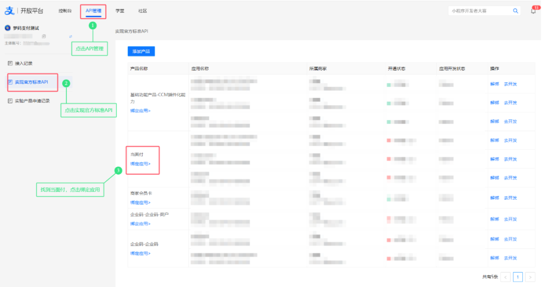Click 解绑 in the first table row
This screenshot has width=549, height=287.
point(494,84)
